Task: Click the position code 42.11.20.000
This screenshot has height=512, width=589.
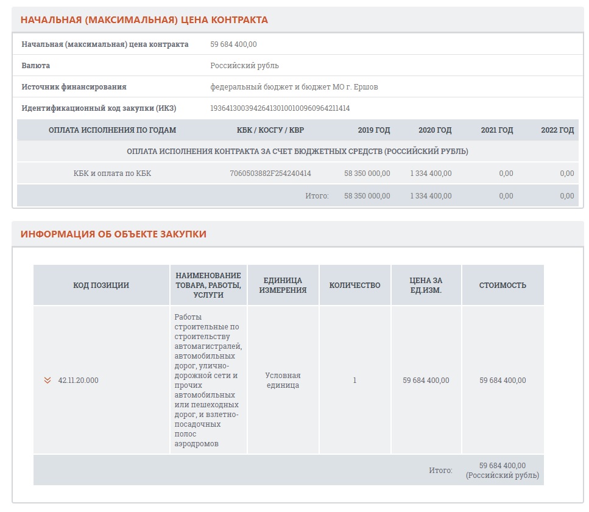Action: point(78,380)
